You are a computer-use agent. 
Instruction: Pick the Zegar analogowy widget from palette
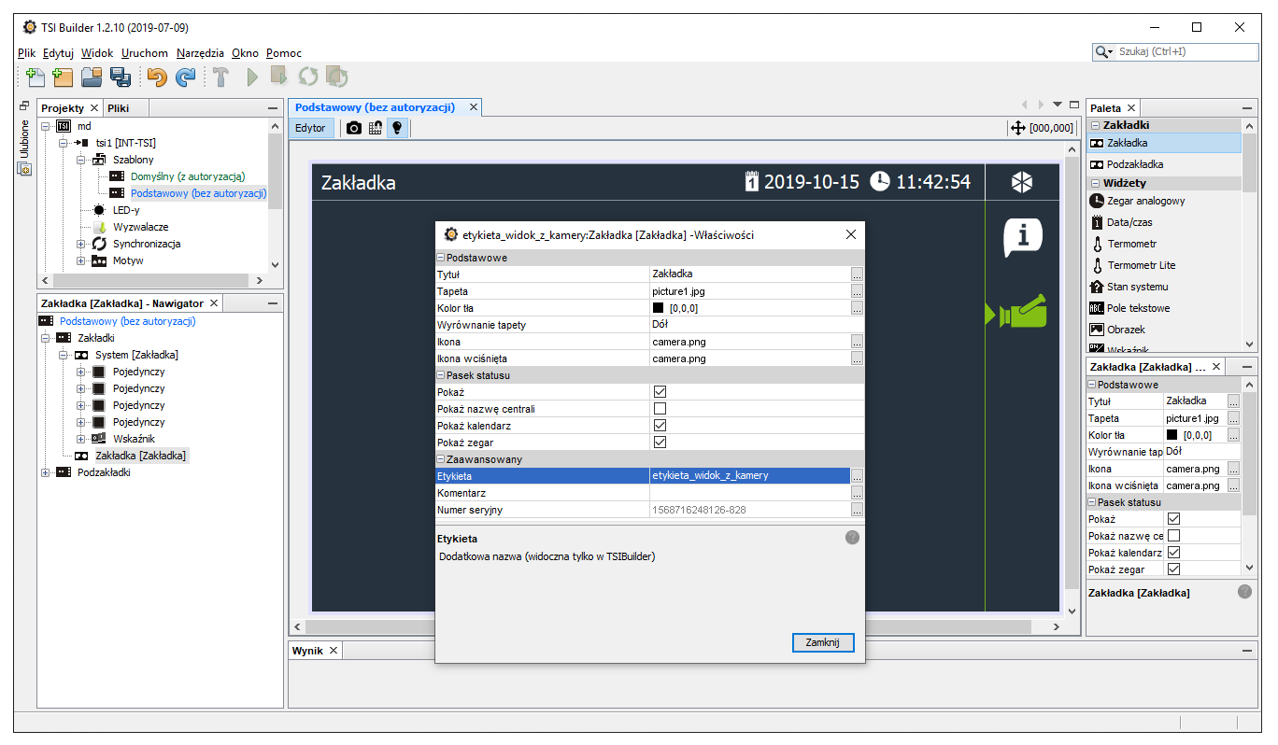(1145, 201)
